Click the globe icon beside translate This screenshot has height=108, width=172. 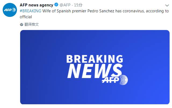(x=21, y=24)
